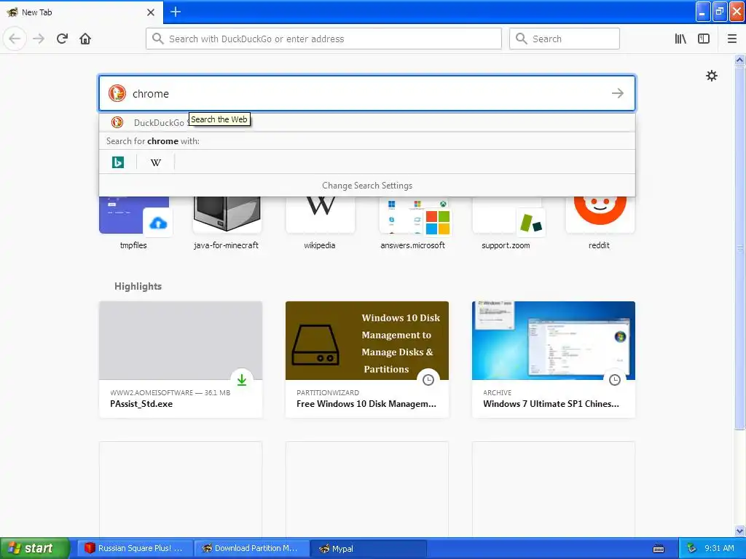
Task: Go back with the back arrow button
Action: [x=15, y=39]
